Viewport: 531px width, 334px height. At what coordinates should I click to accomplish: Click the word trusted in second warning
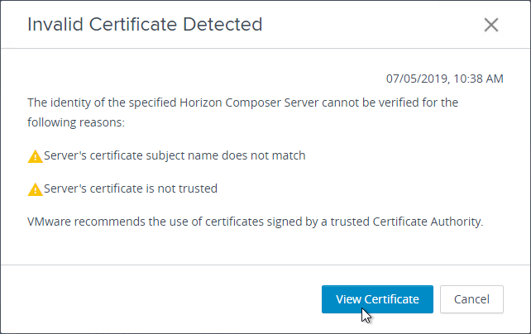coord(198,188)
